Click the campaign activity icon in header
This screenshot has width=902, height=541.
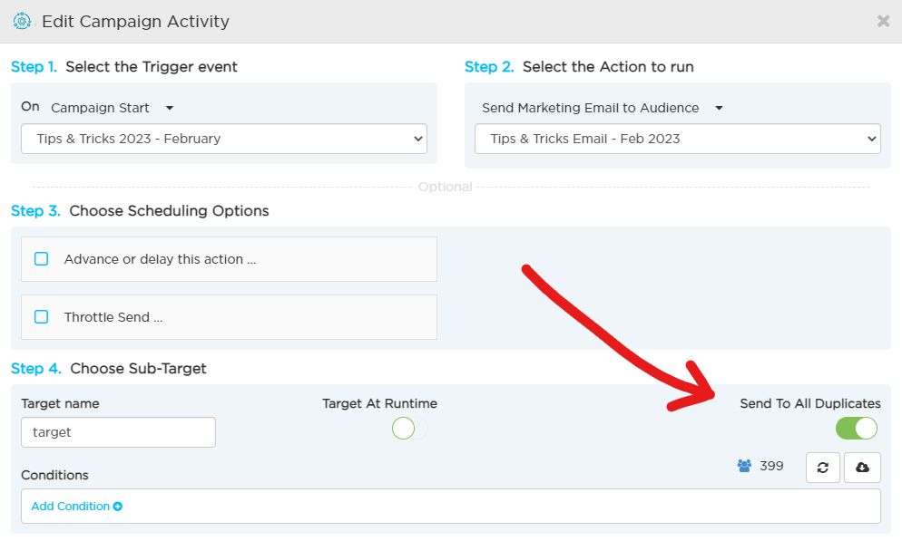(22, 21)
